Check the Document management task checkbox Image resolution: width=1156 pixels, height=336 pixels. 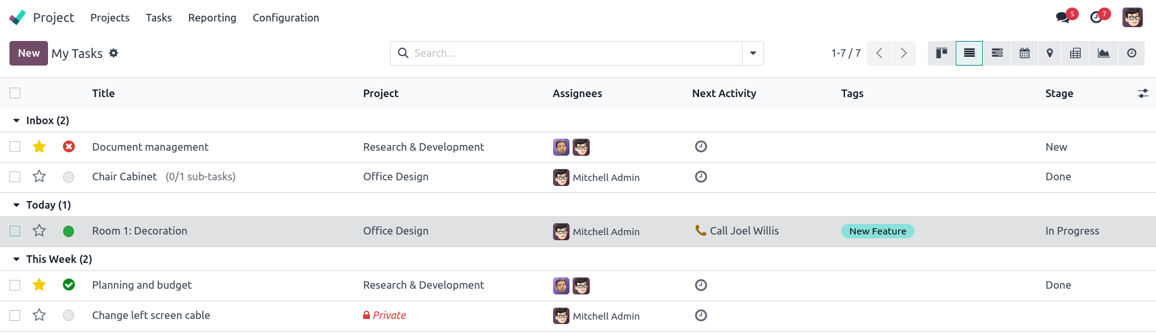click(x=15, y=147)
